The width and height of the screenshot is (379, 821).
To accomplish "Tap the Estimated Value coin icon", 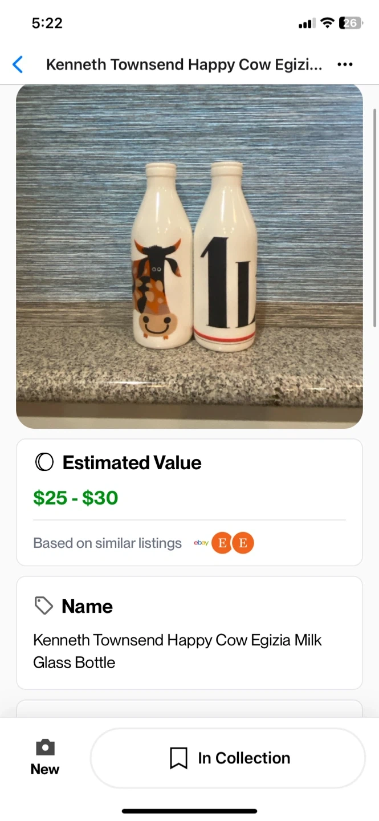I will tap(44, 462).
